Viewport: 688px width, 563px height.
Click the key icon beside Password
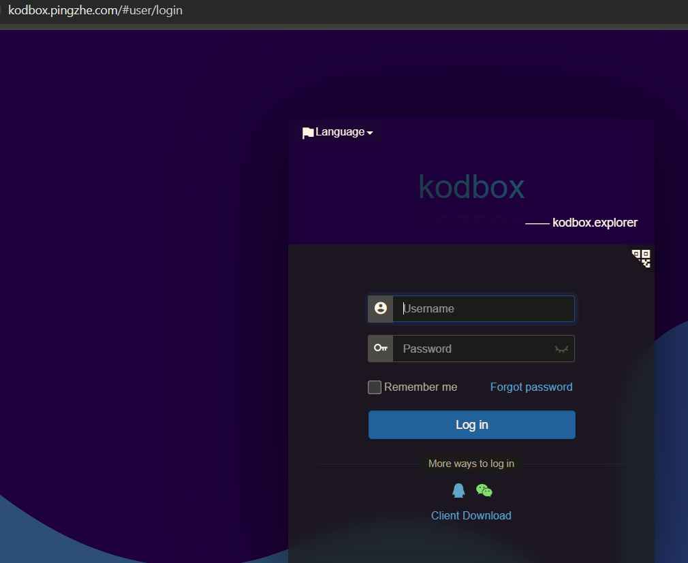point(380,349)
